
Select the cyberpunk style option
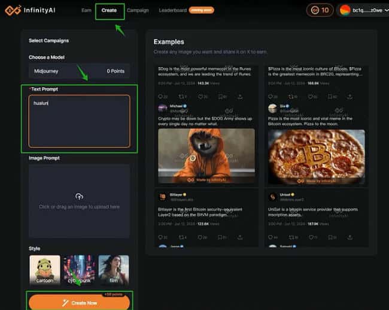[79, 269]
